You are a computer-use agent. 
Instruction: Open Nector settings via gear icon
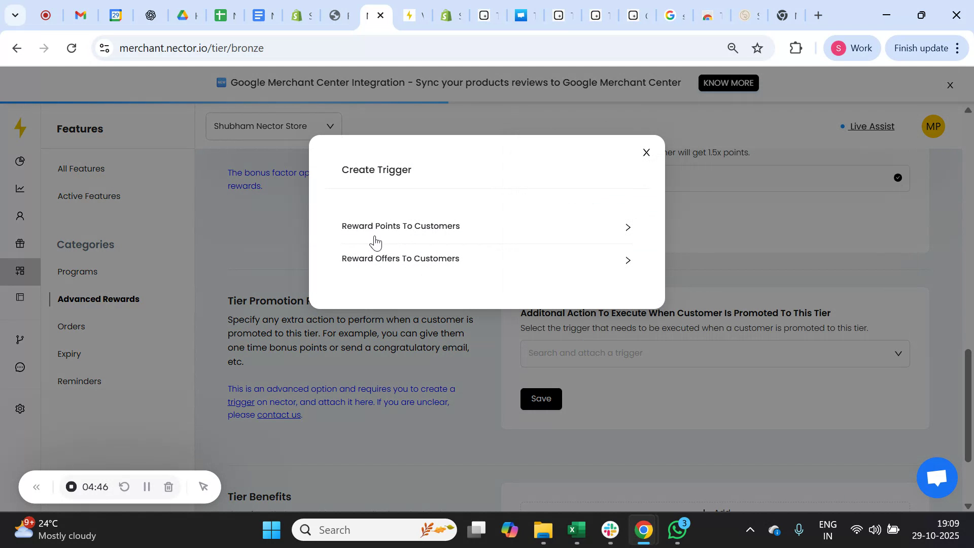click(x=20, y=408)
